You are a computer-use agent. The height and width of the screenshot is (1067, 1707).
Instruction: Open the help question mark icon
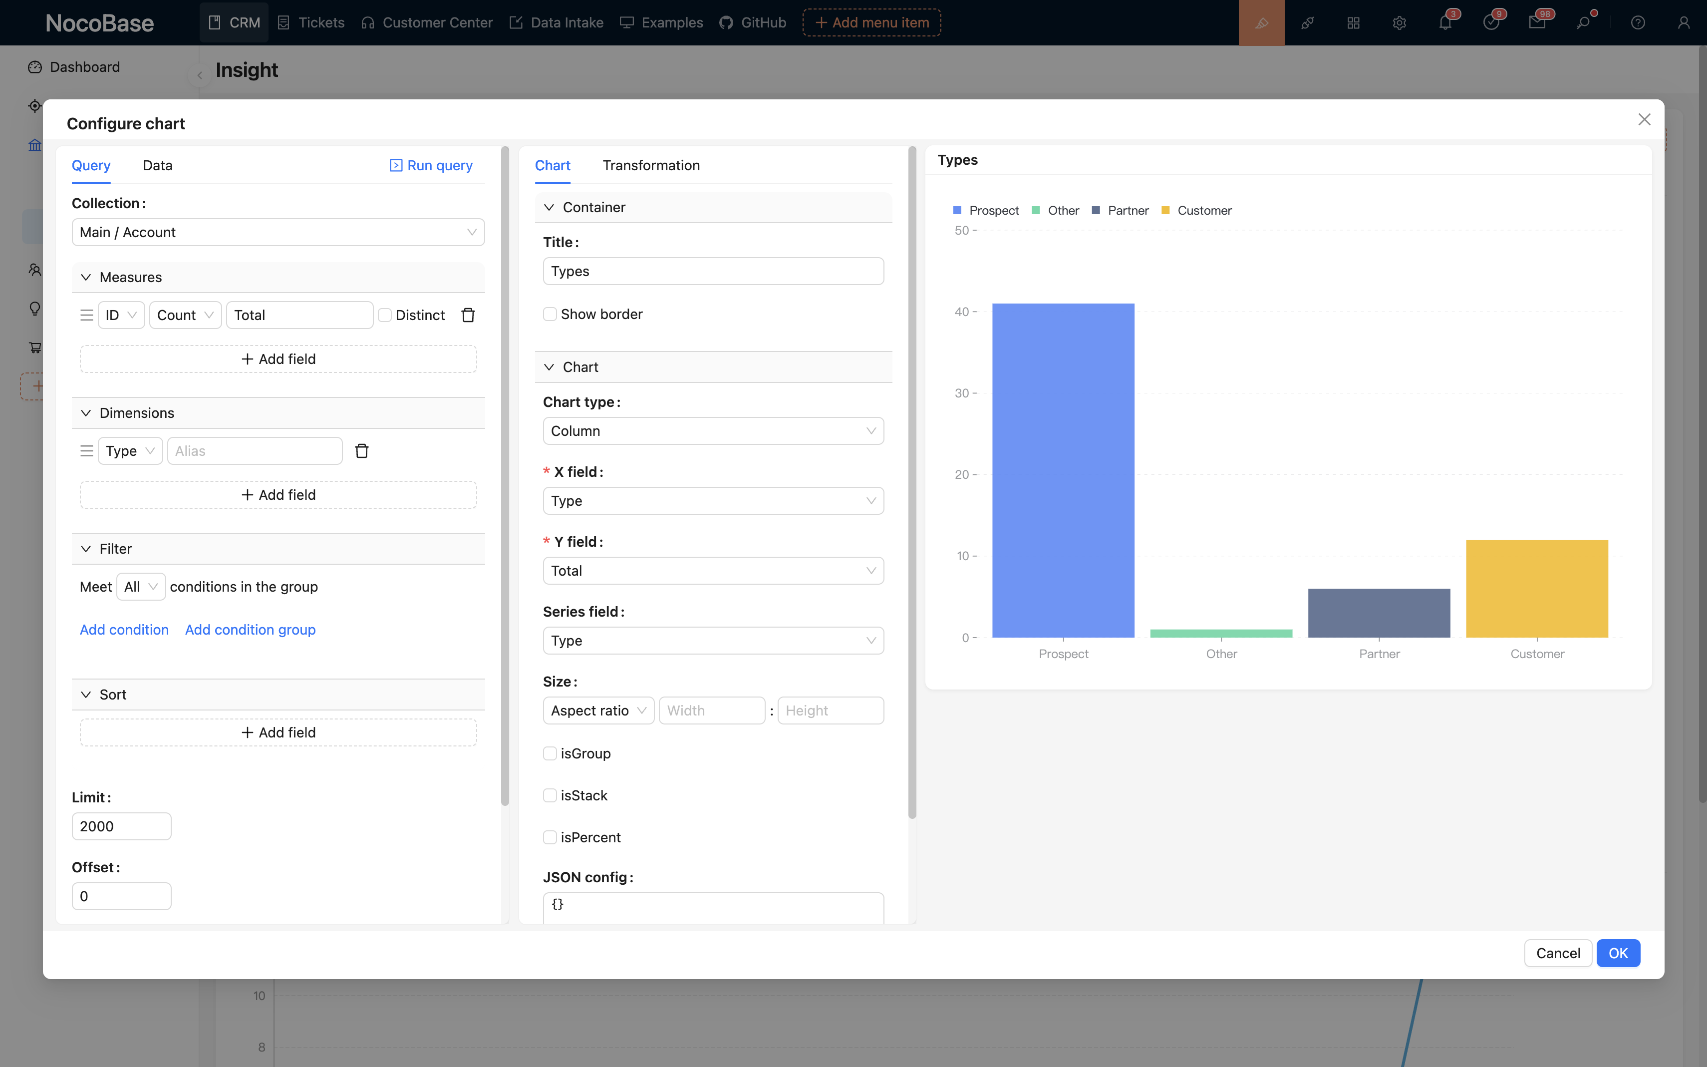[x=1638, y=22]
